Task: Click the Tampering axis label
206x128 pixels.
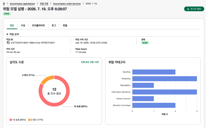Action: click(126, 79)
